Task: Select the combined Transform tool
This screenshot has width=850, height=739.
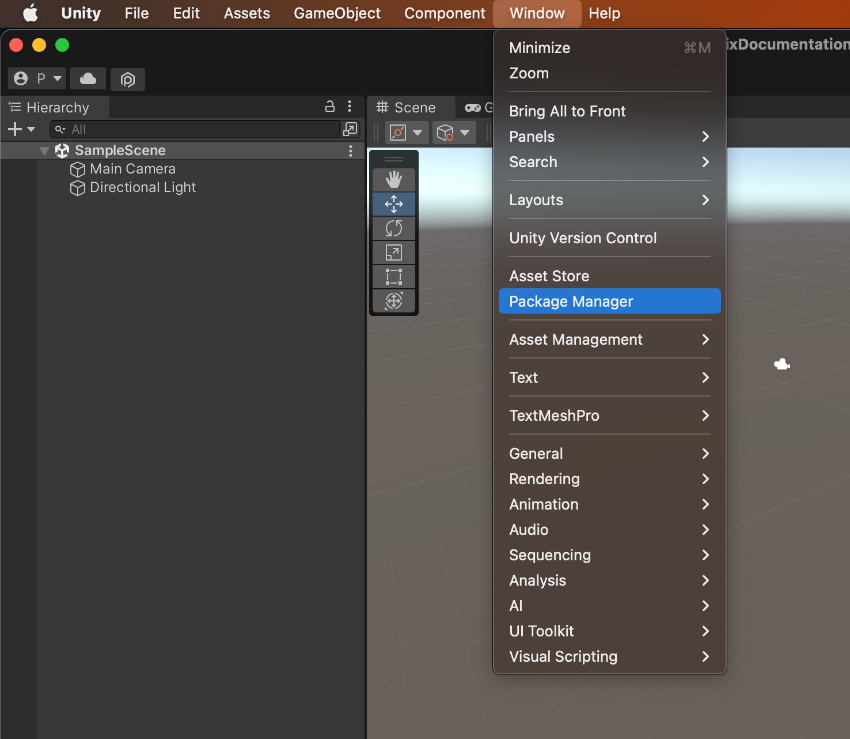Action: click(x=394, y=301)
